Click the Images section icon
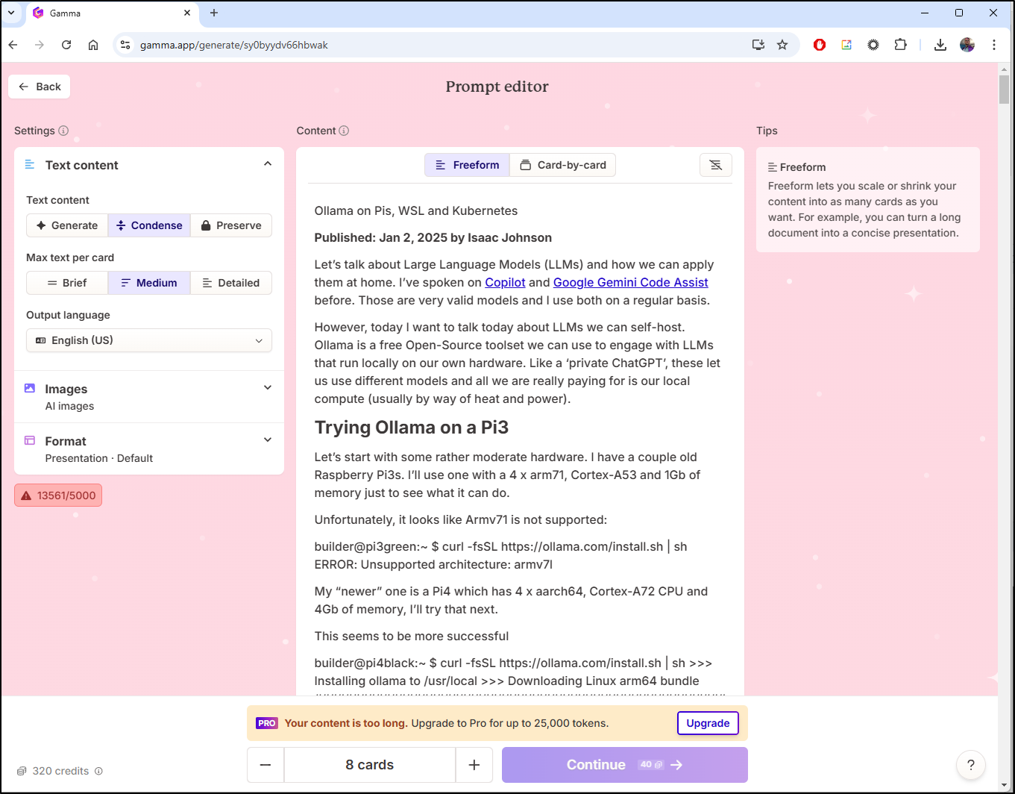 click(x=30, y=388)
